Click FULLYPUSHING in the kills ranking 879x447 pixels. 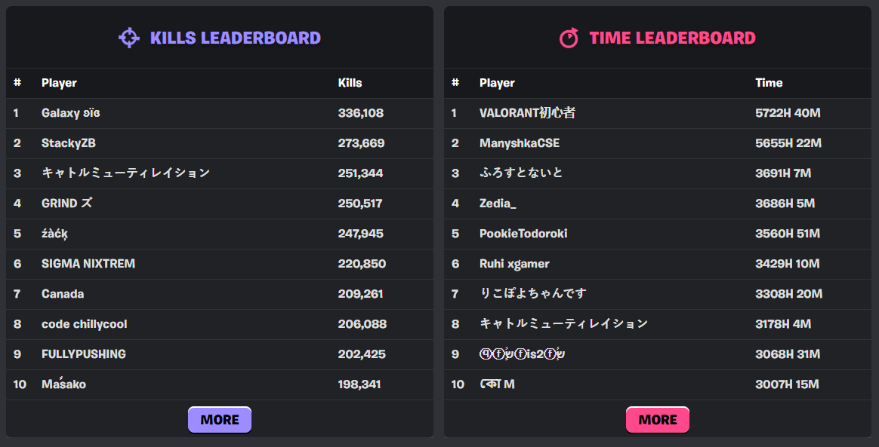click(84, 354)
